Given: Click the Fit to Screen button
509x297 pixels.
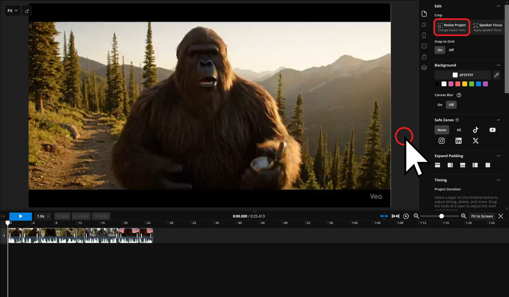Looking at the screenshot, I should [x=482, y=216].
